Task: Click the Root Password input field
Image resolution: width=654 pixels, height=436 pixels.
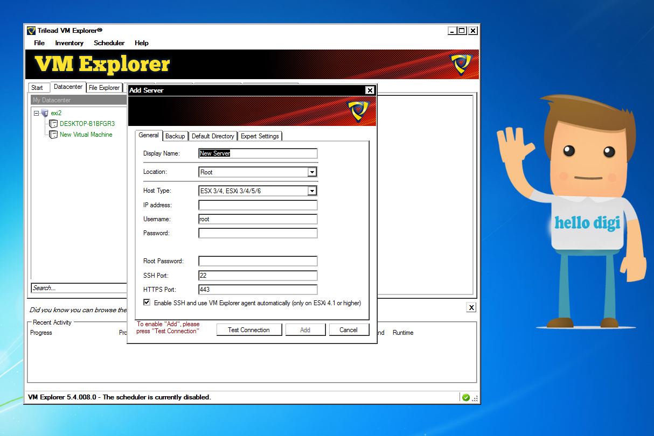Action: click(x=258, y=261)
